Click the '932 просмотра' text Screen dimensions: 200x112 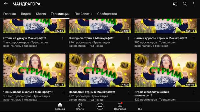click(x=79, y=96)
